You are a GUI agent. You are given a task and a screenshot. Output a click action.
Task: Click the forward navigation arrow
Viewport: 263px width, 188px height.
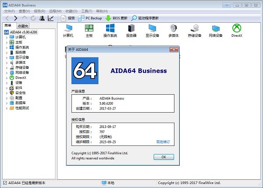15,18
